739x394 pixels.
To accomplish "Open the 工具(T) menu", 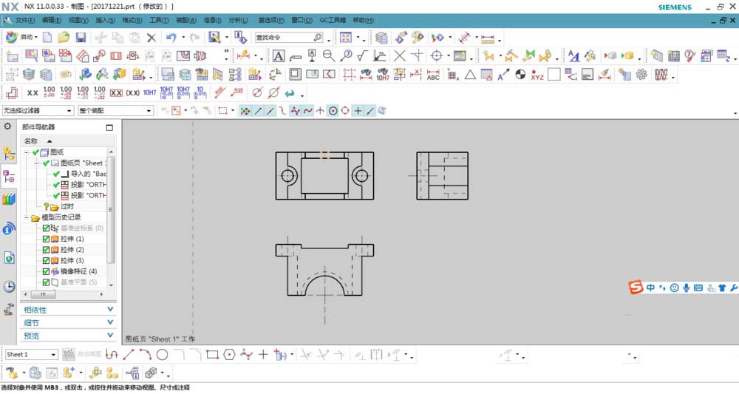I will point(159,20).
